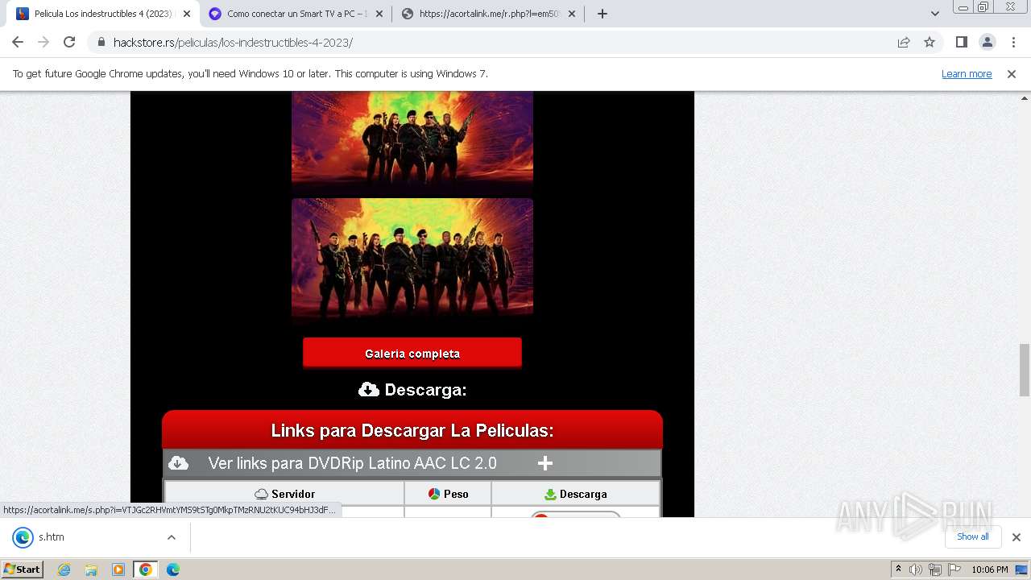Switch to Como conectar un Smart TV tab
The height and width of the screenshot is (580, 1031).
[296, 14]
